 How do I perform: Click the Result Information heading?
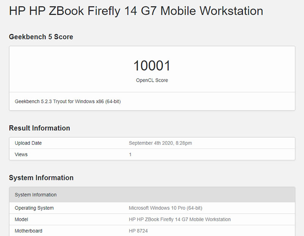point(40,128)
